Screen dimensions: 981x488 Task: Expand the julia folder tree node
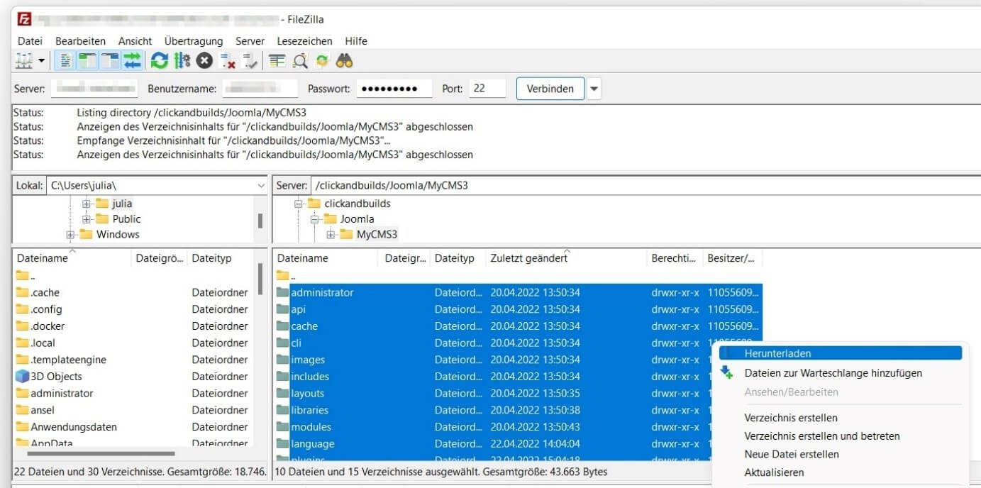tap(87, 204)
